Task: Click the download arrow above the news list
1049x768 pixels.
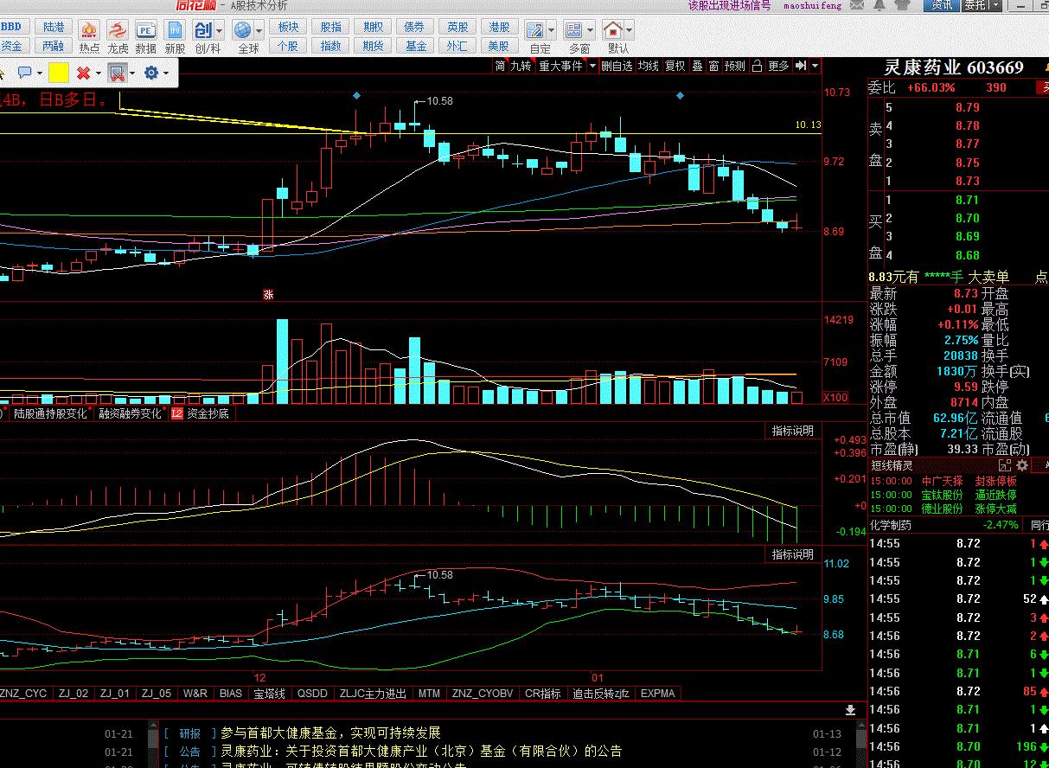Action: tap(850, 710)
